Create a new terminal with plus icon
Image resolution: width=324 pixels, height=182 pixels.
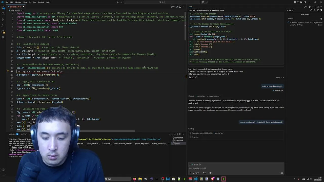170,134
